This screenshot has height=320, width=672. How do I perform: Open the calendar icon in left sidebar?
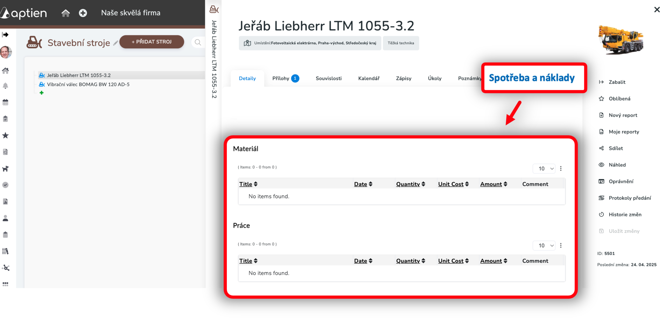(6, 102)
